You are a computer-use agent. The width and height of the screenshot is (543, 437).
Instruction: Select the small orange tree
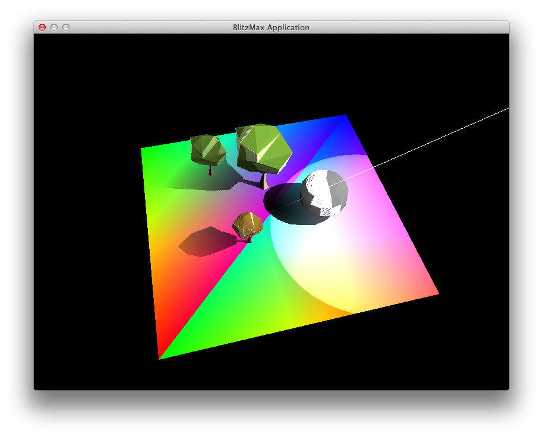click(247, 227)
